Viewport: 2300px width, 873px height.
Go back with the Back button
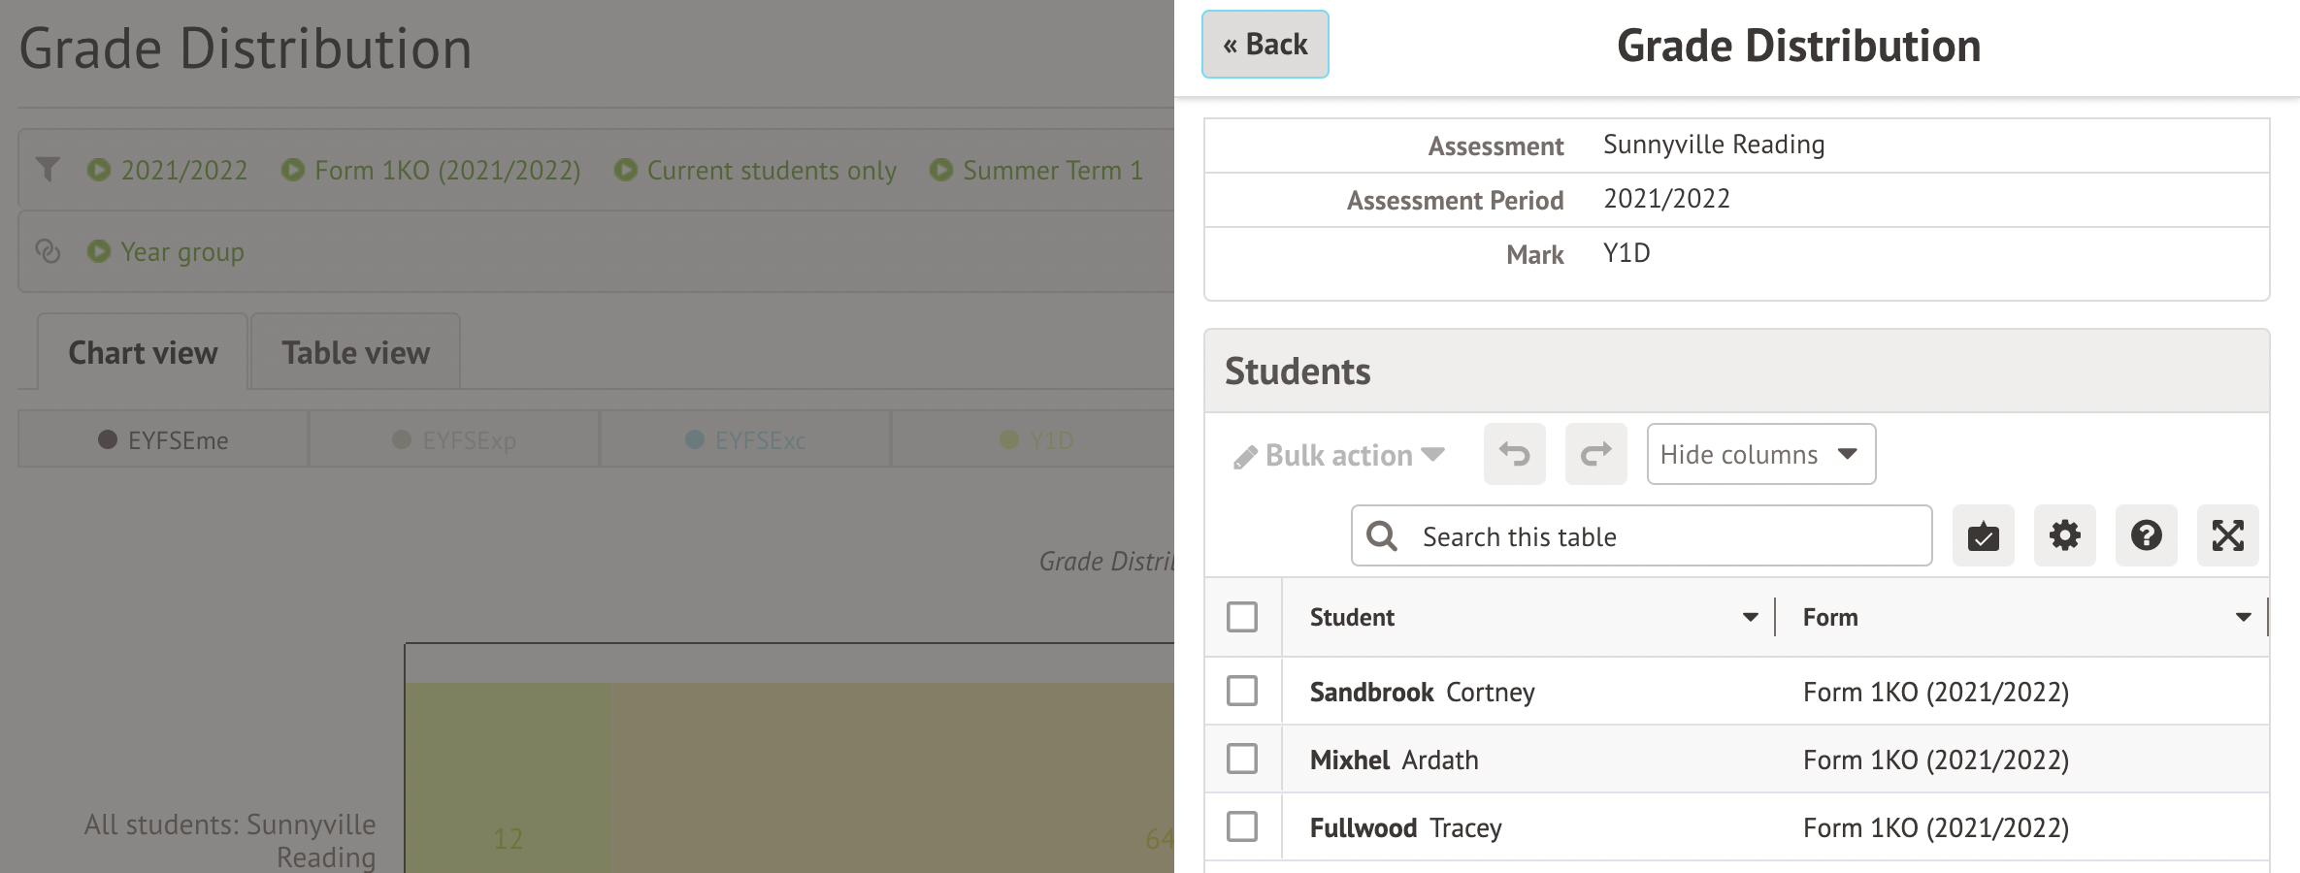click(1265, 45)
